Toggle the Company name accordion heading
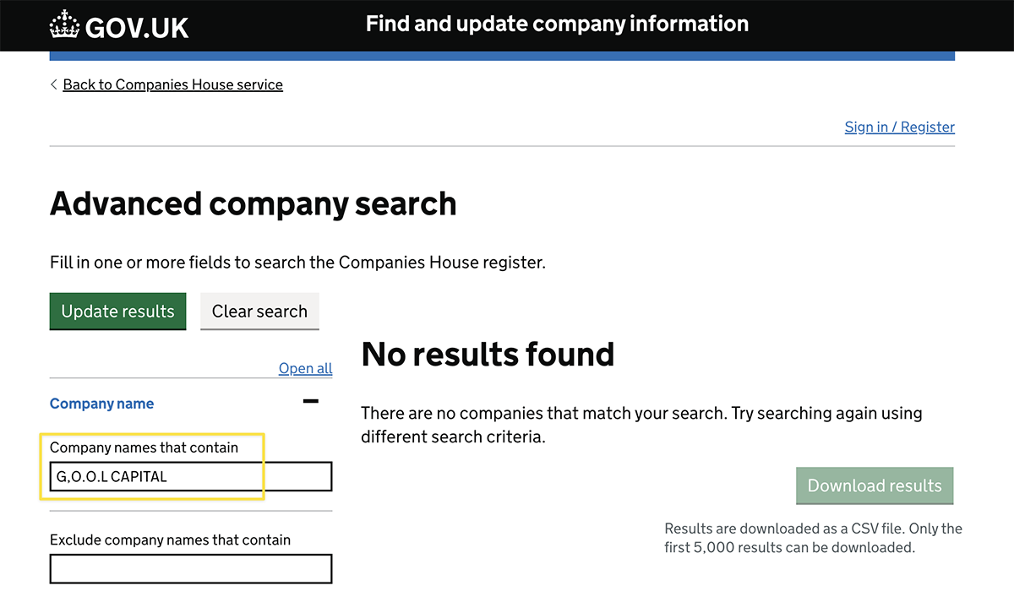Screen dimensions: 1014x591 pyautogui.click(x=101, y=404)
